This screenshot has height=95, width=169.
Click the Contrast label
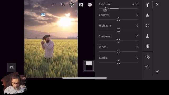[104, 15]
